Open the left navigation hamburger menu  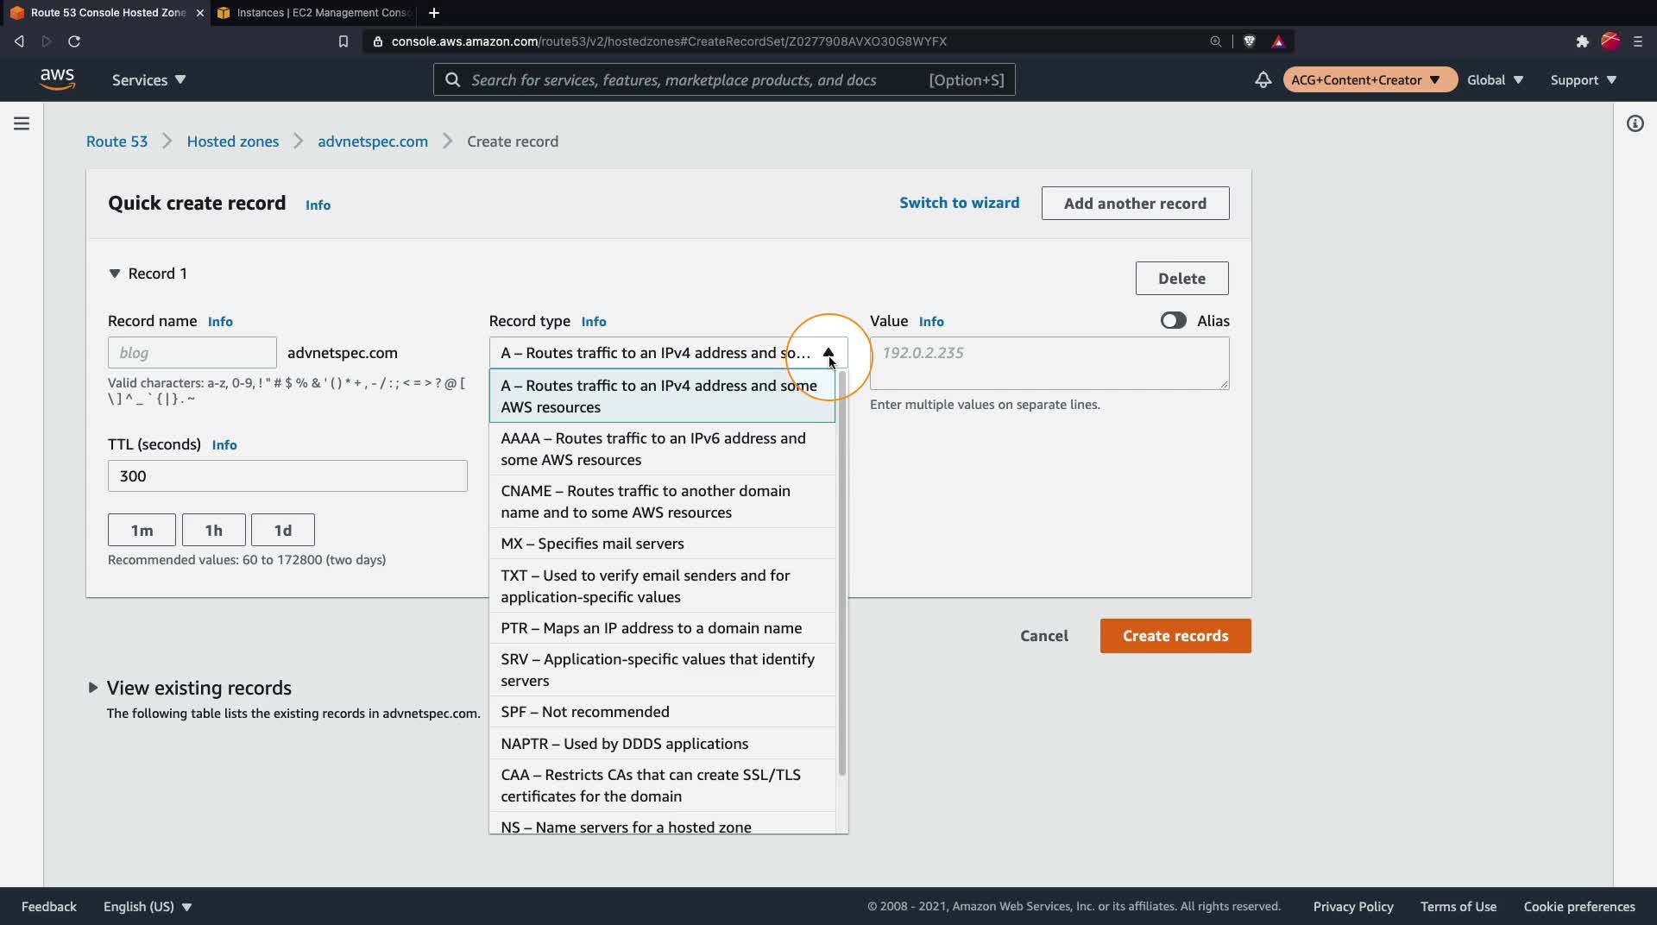pos(22,123)
